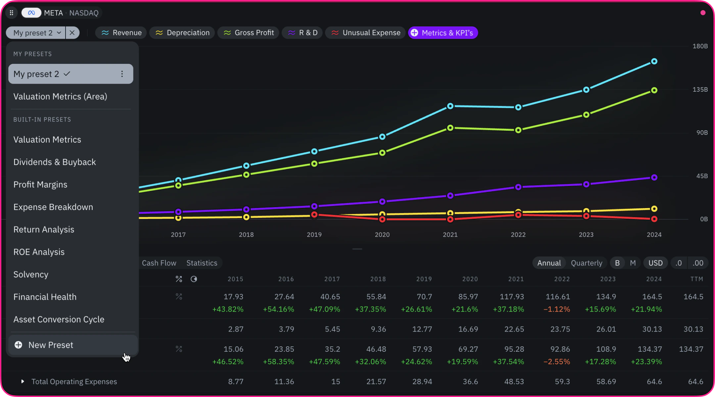Switch to the Statistics tab
The image size is (715, 397).
[x=202, y=263]
